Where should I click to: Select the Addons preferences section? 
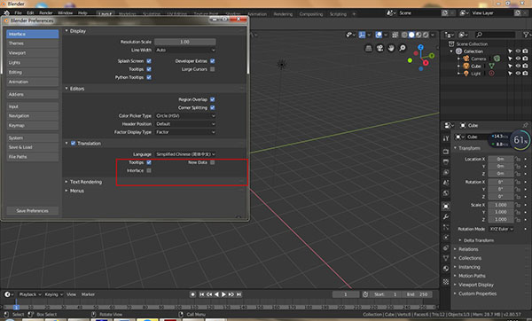[x=32, y=94]
